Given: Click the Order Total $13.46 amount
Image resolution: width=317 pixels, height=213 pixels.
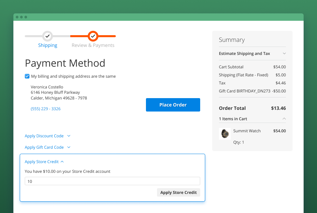Looking at the screenshot, I should [279, 108].
